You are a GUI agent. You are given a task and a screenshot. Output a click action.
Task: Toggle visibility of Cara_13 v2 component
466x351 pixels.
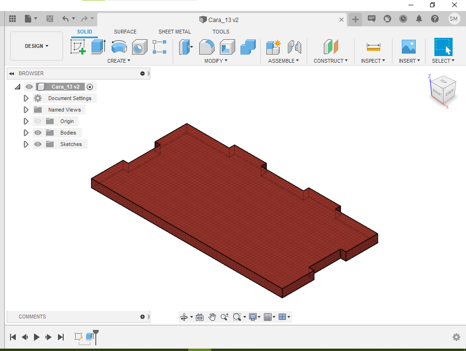pos(29,87)
